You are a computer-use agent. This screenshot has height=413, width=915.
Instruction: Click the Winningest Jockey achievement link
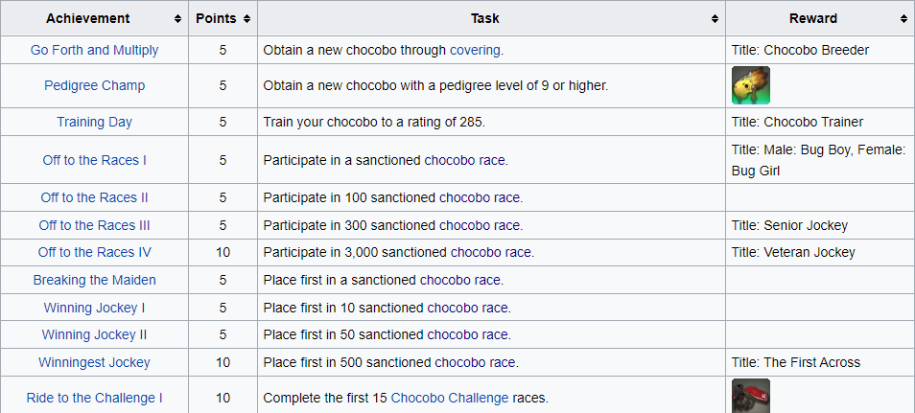pyautogui.click(x=95, y=362)
